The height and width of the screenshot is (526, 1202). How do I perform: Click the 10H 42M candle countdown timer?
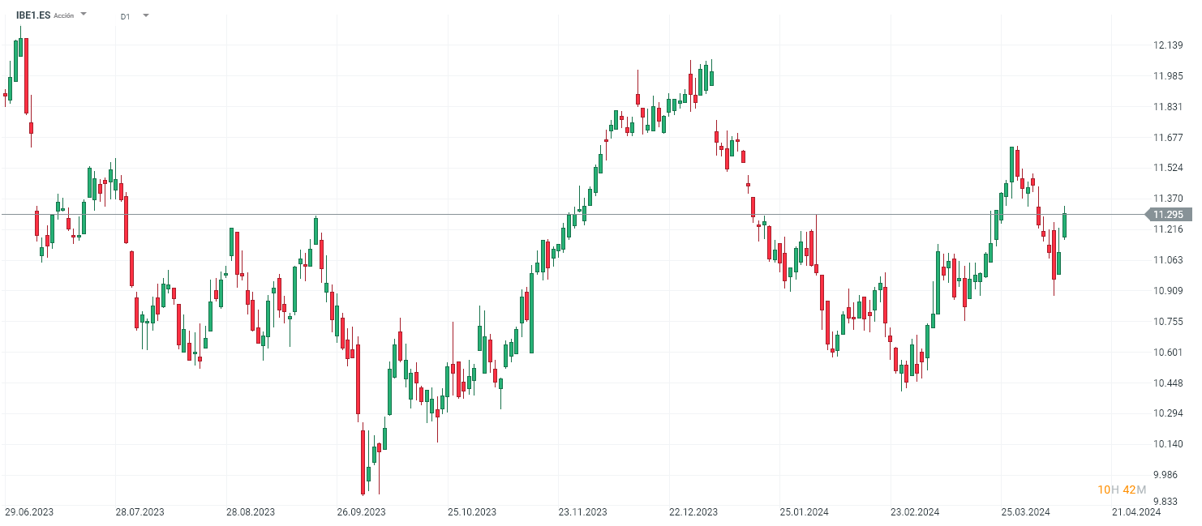(1122, 490)
